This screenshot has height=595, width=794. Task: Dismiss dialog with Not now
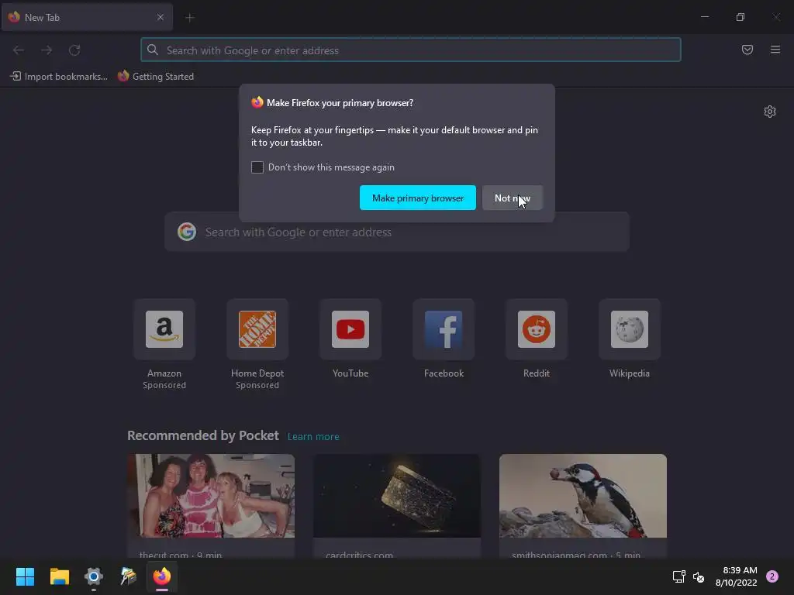point(512,198)
